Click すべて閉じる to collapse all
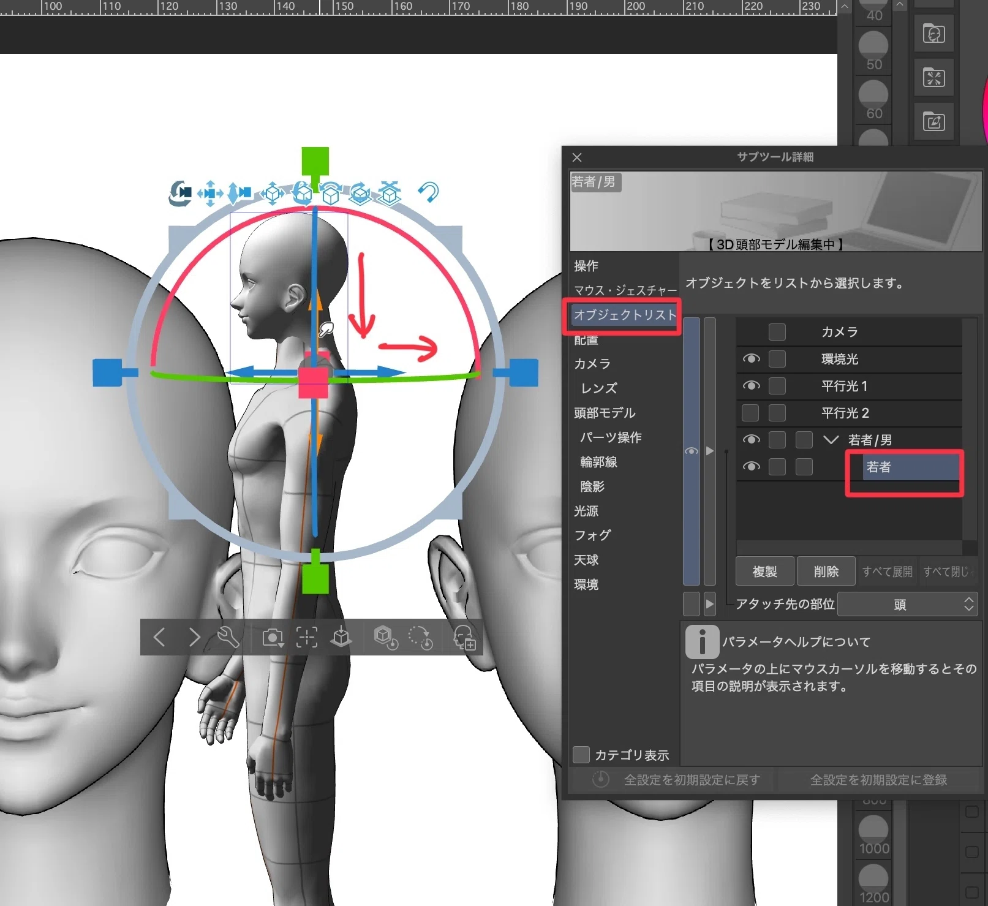Image resolution: width=988 pixels, height=906 pixels. (x=948, y=572)
